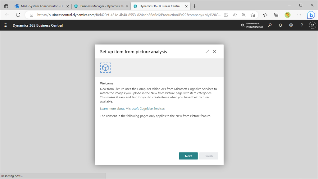Close the Set up item from picture analysis dialog
Image resolution: width=318 pixels, height=179 pixels.
214,51
